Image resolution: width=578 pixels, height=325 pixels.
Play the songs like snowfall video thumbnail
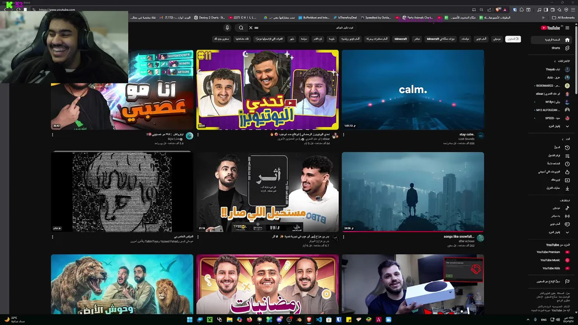tap(413, 192)
